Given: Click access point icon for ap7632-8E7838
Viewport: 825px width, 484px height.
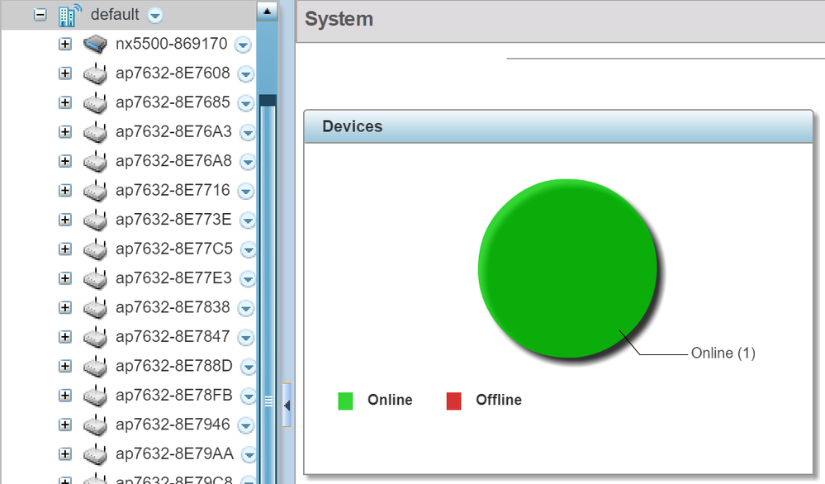Looking at the screenshot, I should coord(95,308).
